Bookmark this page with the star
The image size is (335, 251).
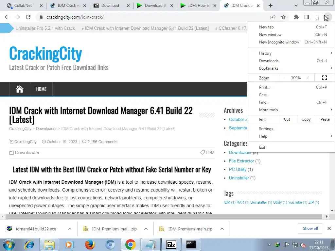[x=283, y=17]
